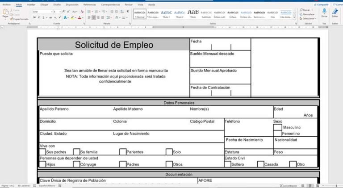This screenshot has height=188, width=343.
Task: Open the font size dropdown
Action: click(x=60, y=12)
